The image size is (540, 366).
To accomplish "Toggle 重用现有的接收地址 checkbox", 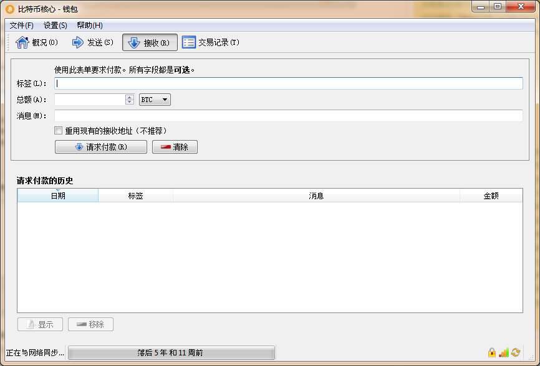I will click(59, 131).
